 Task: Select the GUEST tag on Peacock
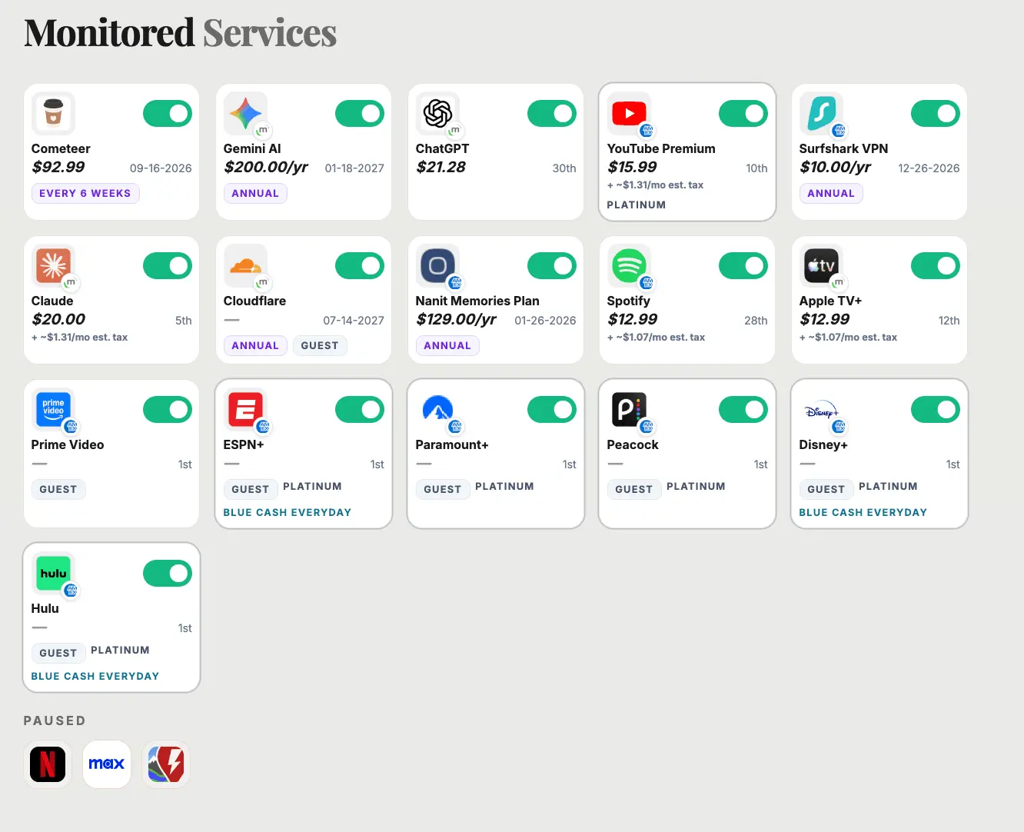point(634,489)
